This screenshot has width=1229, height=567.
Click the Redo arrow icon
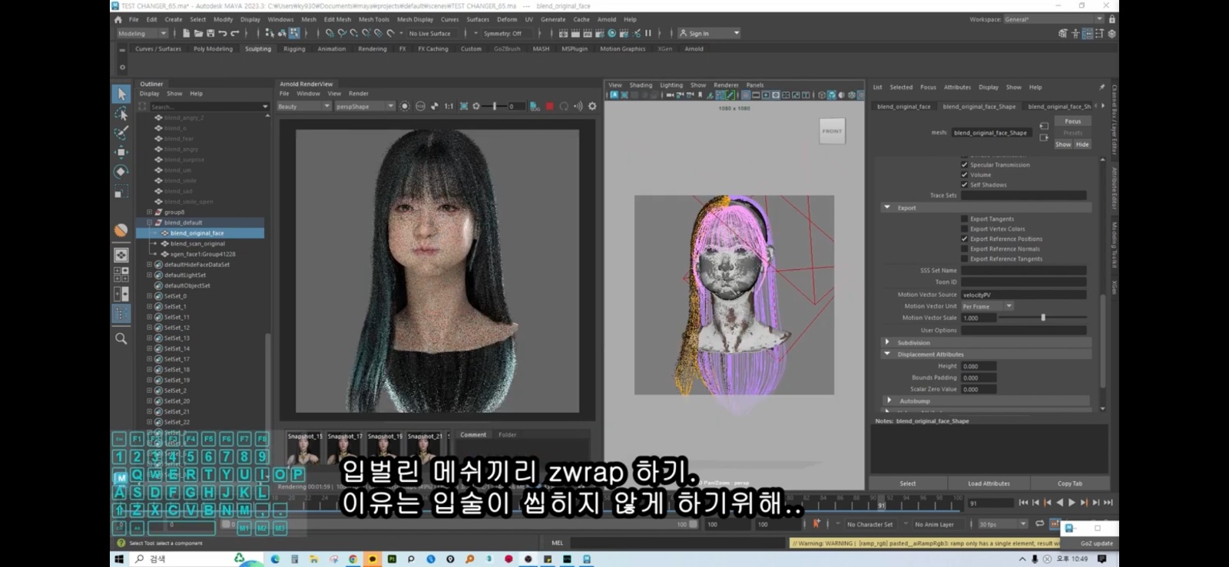click(235, 33)
